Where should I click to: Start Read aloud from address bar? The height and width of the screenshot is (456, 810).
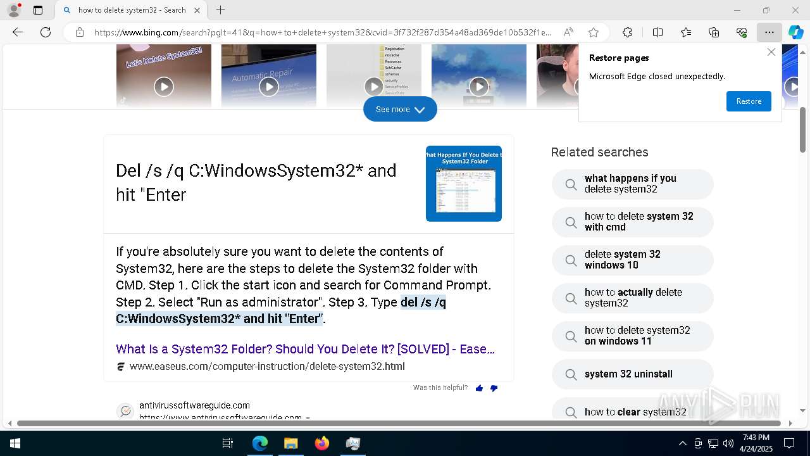(568, 32)
